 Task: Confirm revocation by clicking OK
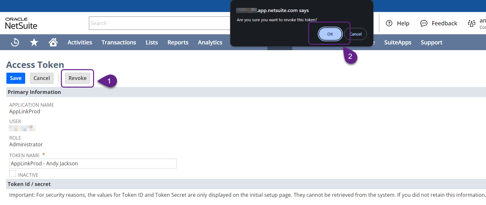coord(330,34)
